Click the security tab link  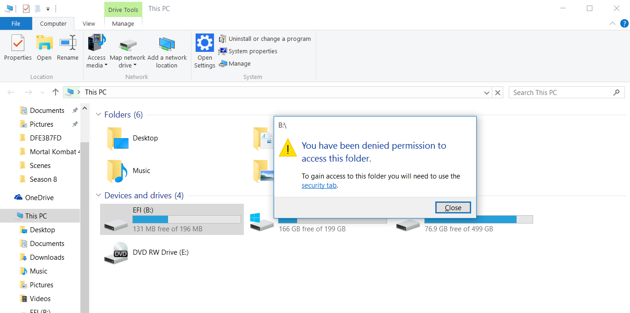(x=319, y=185)
